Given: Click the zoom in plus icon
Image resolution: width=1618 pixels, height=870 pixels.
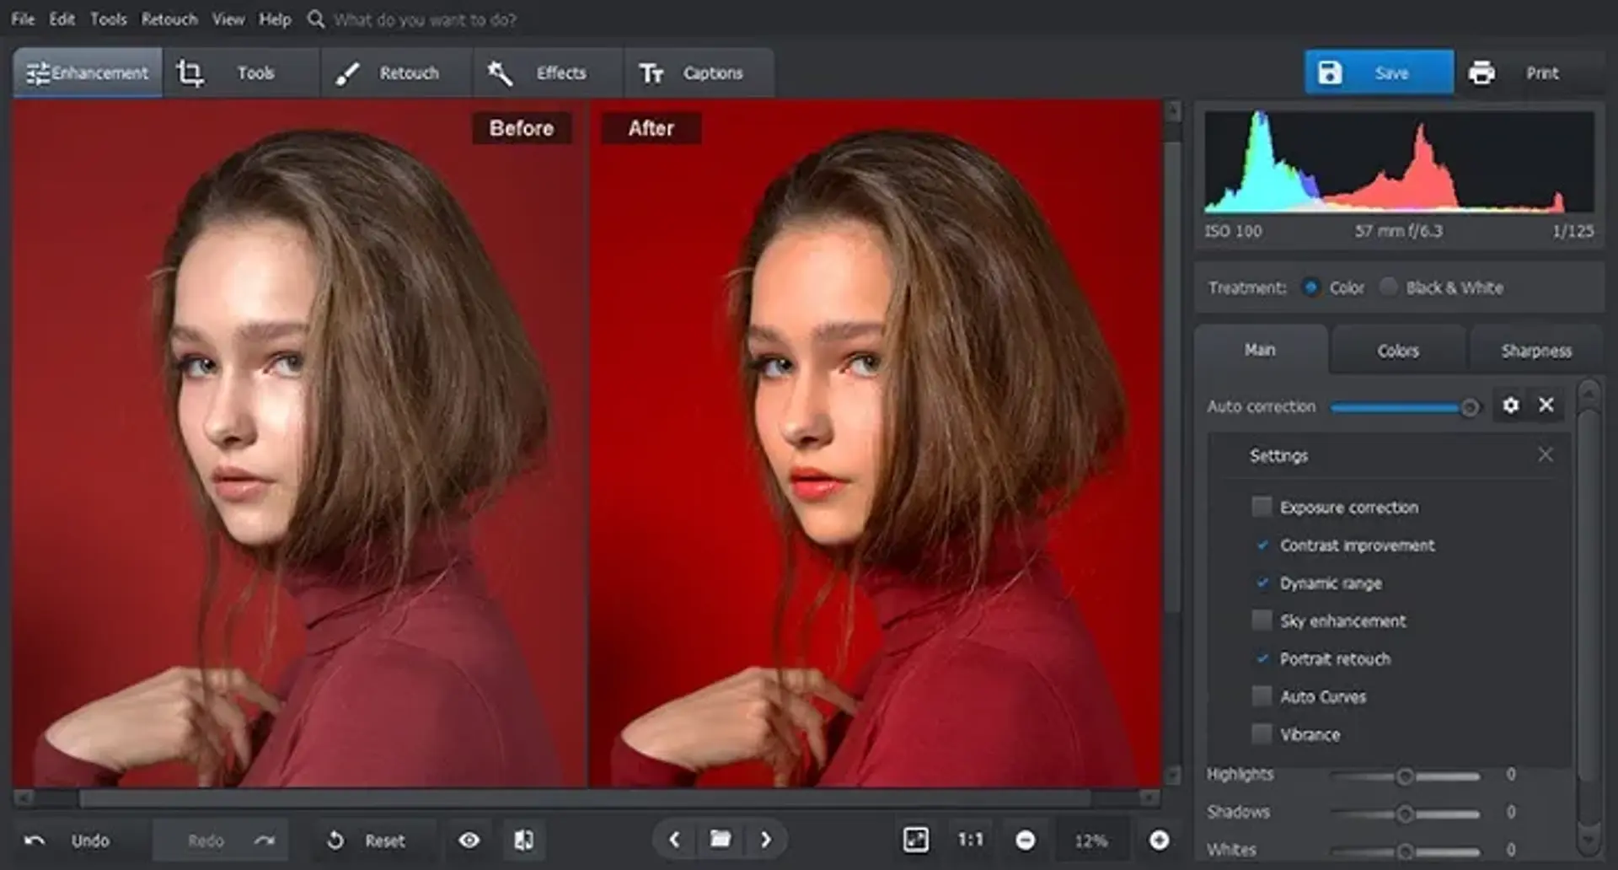Looking at the screenshot, I should (1160, 840).
